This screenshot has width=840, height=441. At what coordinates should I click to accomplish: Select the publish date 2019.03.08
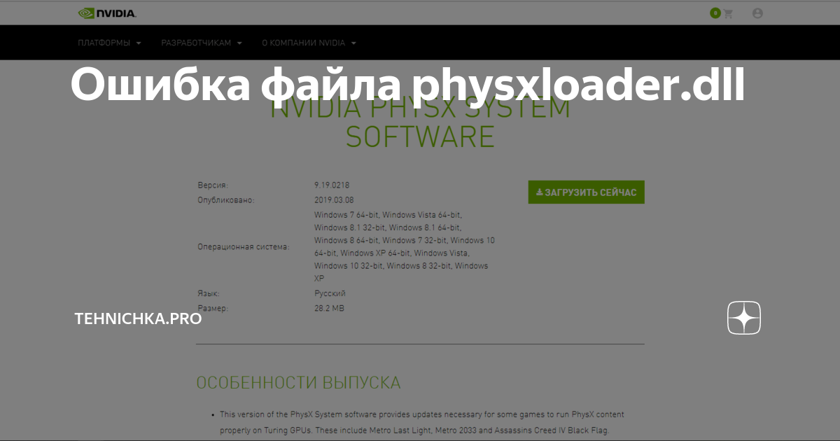(x=333, y=200)
